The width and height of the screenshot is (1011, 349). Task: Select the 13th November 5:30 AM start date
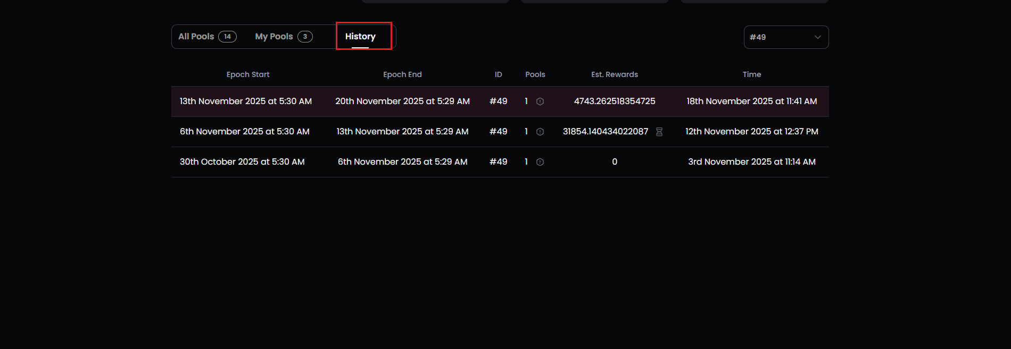246,101
